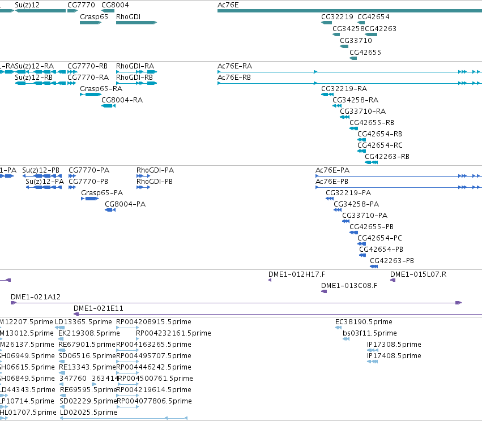
Task: Click EST LD13365.5prime
Action: [83, 322]
